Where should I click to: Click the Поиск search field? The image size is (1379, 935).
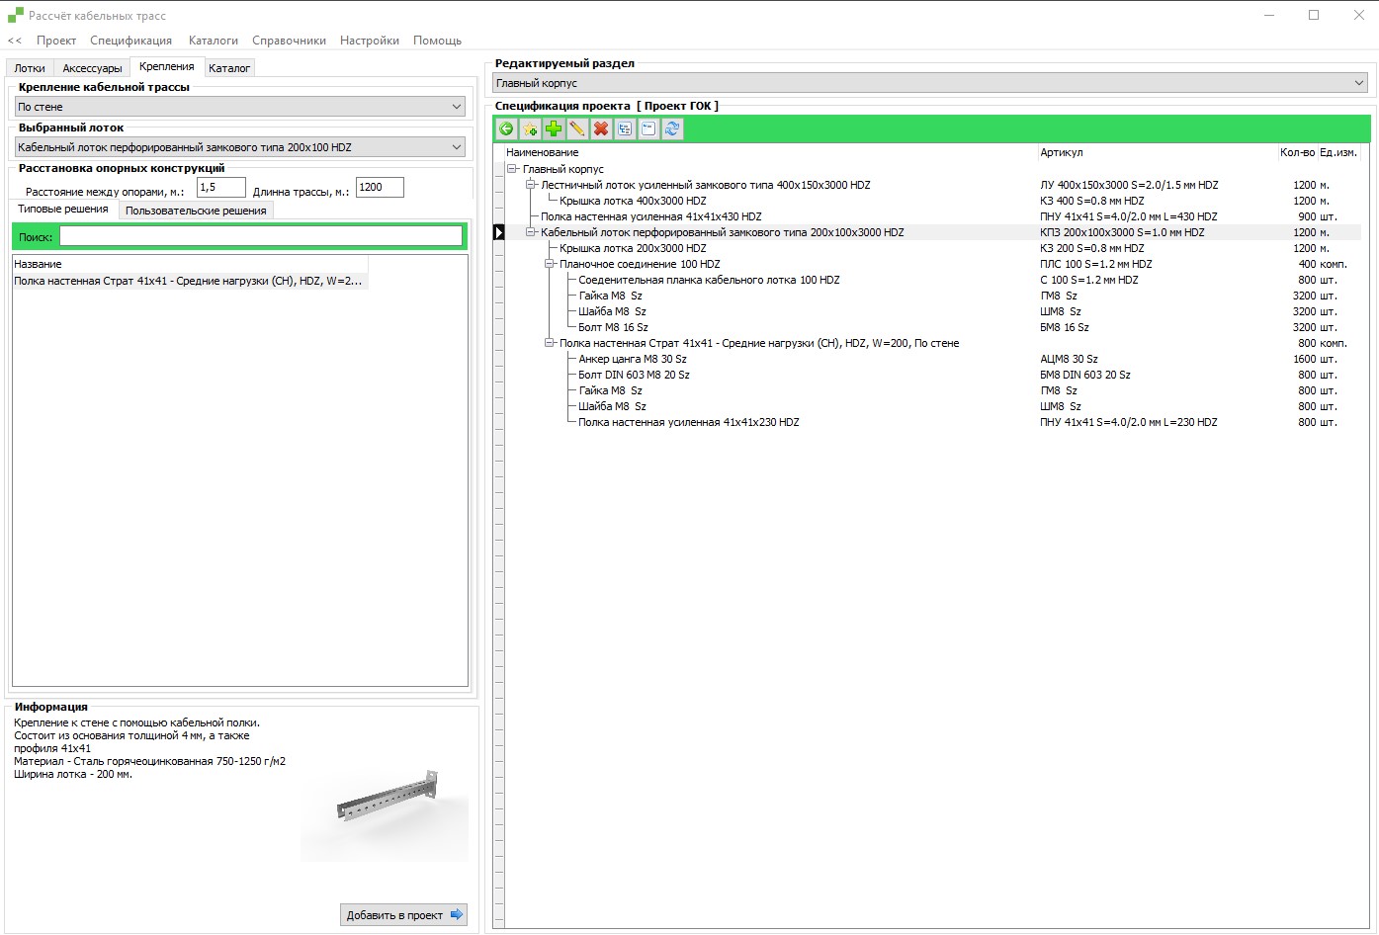point(261,236)
